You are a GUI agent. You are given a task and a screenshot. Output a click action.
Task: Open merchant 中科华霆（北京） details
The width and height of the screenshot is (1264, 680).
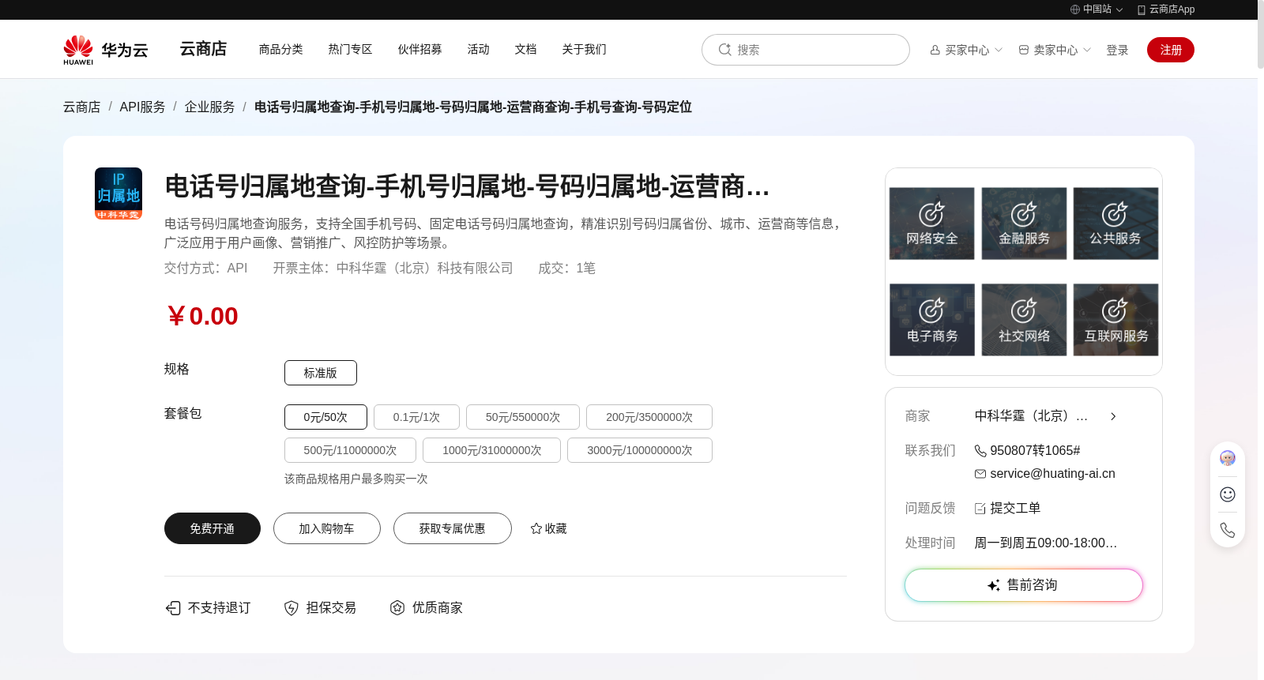click(x=1031, y=415)
